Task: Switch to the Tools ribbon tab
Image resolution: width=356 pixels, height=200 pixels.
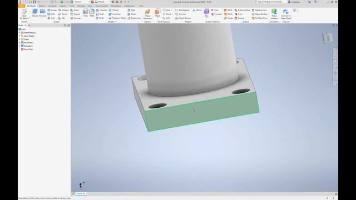Action: pos(72,6)
